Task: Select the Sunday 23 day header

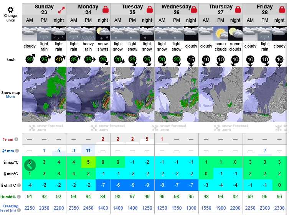Action: (x=44, y=9)
